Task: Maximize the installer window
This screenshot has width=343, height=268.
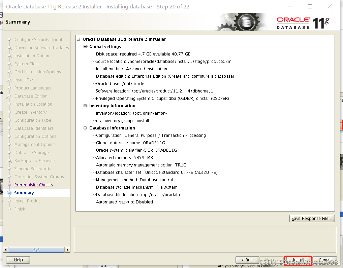Action: (x=310, y=6)
